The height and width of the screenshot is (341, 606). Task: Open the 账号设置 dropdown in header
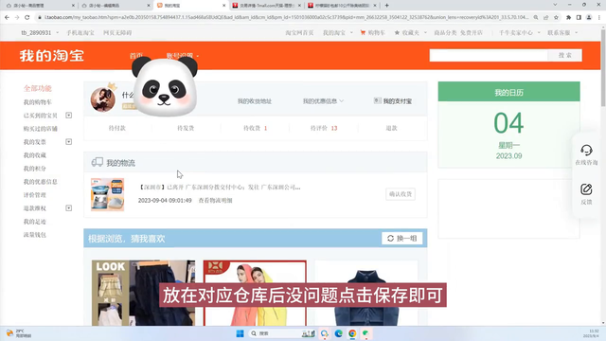coord(183,55)
